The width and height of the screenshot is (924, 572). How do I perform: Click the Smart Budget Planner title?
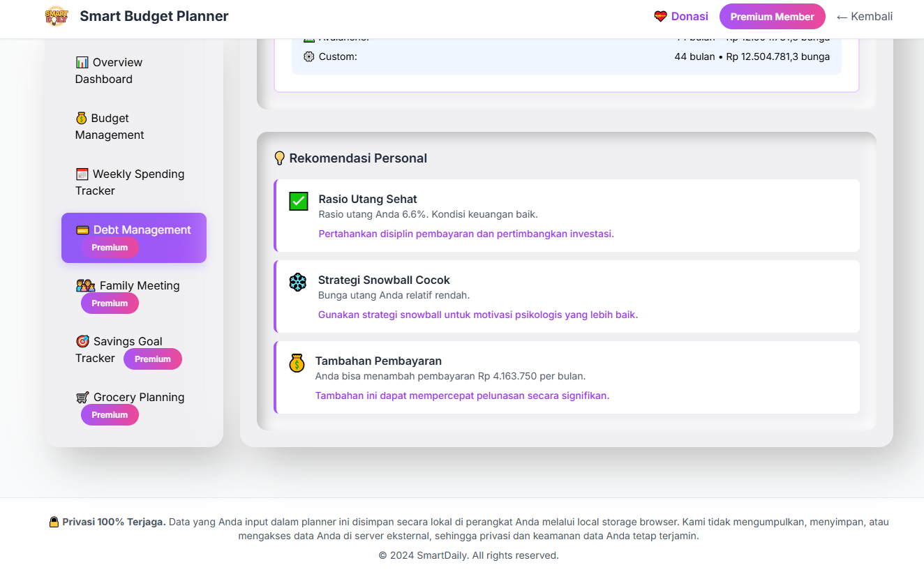point(154,16)
